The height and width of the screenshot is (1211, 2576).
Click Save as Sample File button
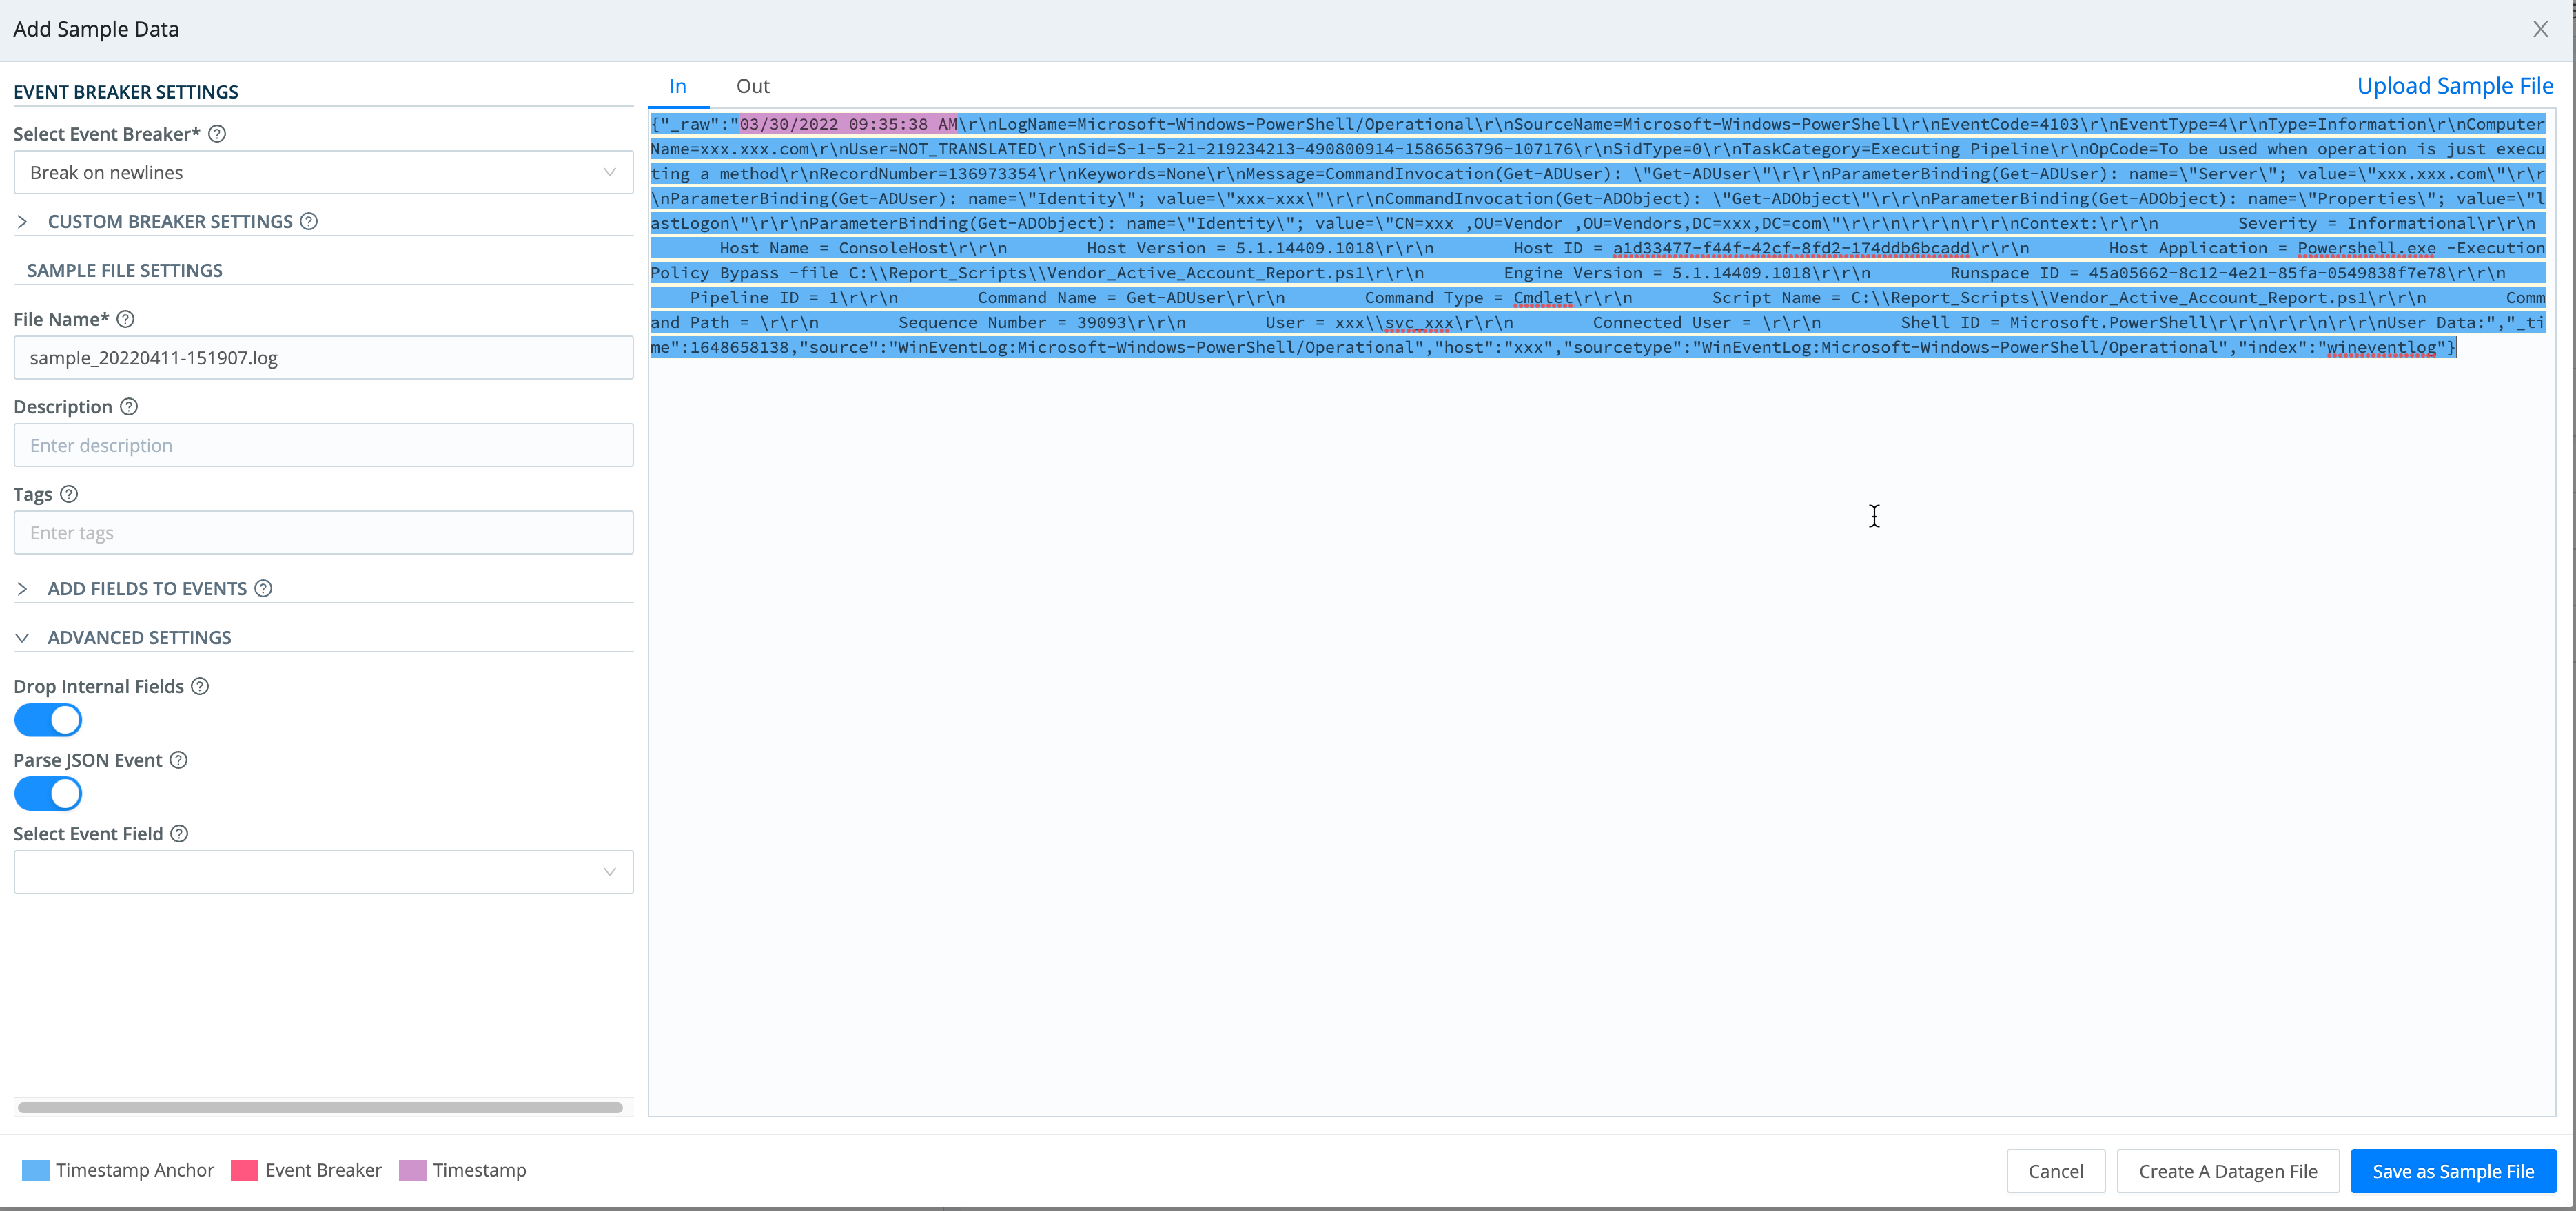tap(2452, 1171)
